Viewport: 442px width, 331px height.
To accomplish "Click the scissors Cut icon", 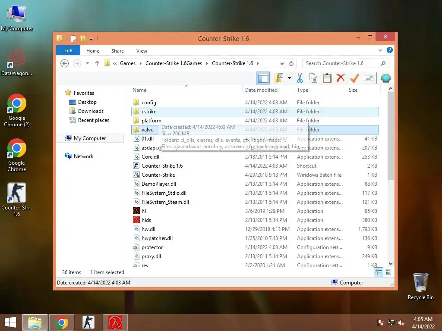I will tap(300, 78).
